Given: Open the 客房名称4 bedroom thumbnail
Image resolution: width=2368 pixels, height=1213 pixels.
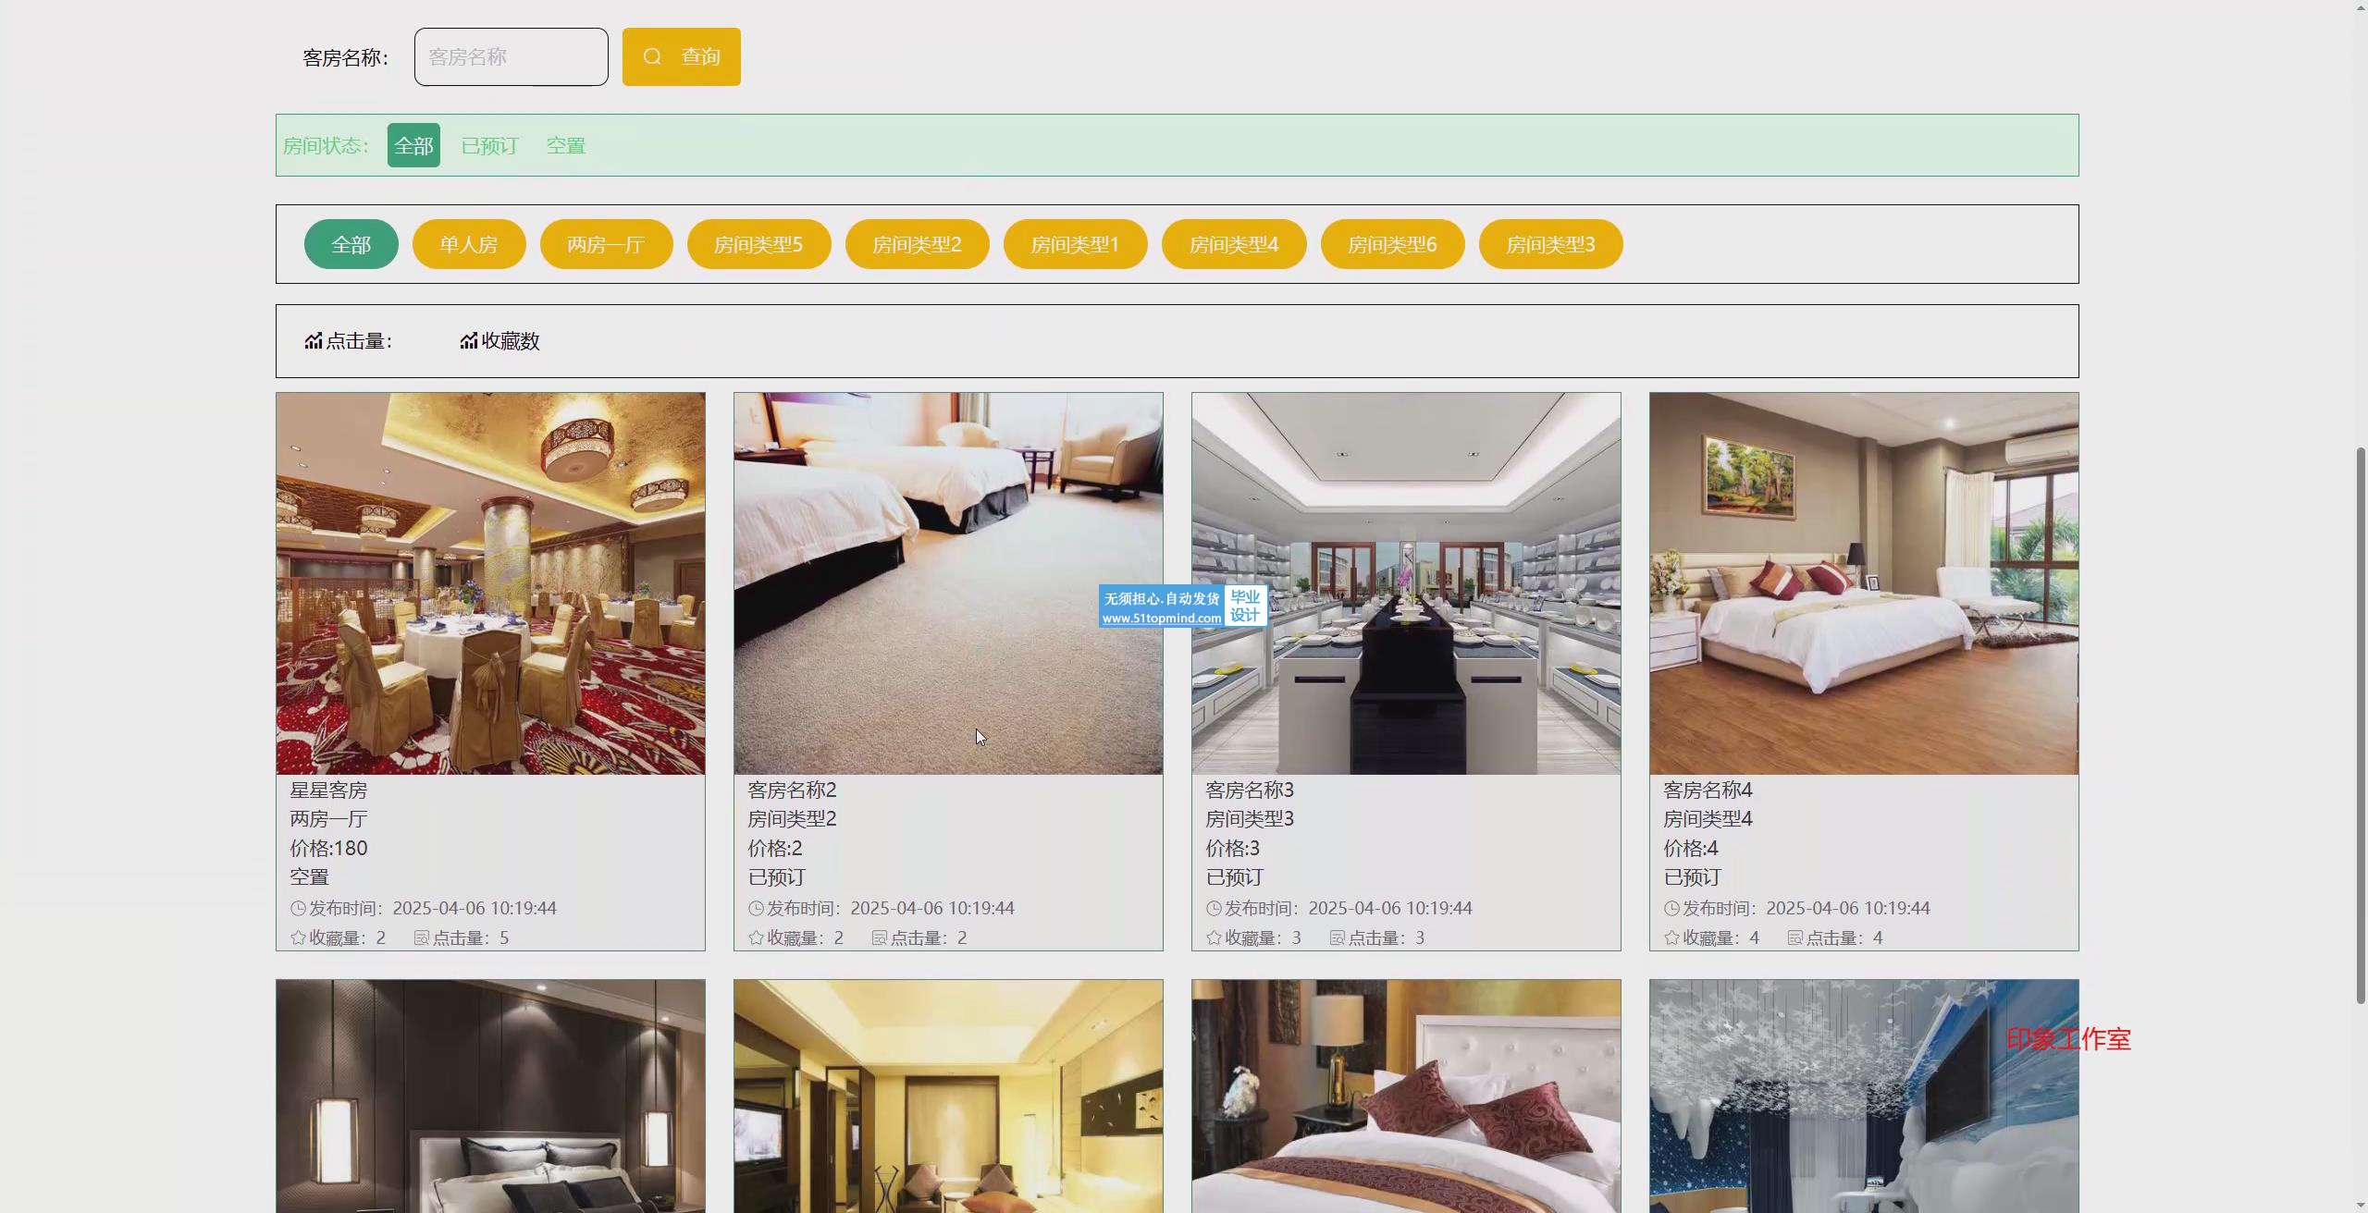Looking at the screenshot, I should tap(1863, 582).
